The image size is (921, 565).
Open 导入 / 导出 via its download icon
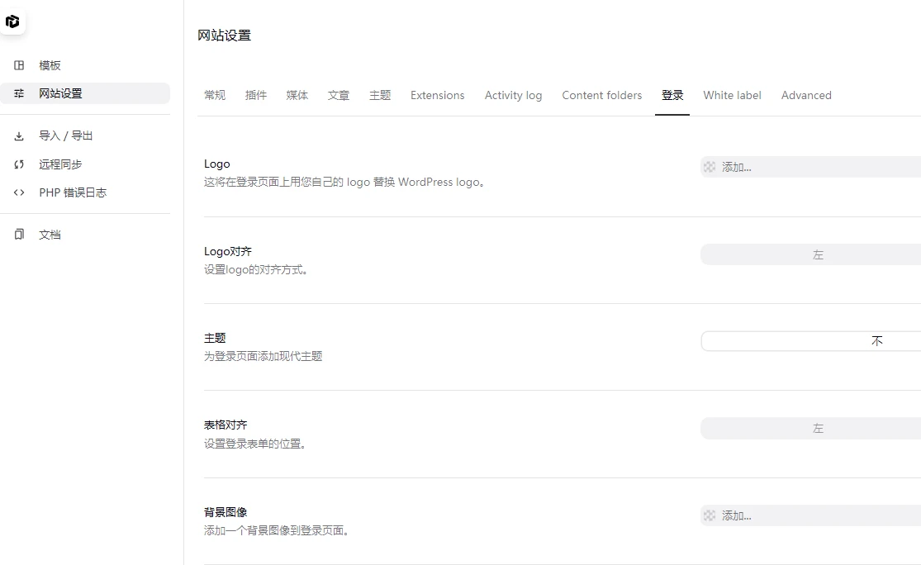[x=18, y=135]
